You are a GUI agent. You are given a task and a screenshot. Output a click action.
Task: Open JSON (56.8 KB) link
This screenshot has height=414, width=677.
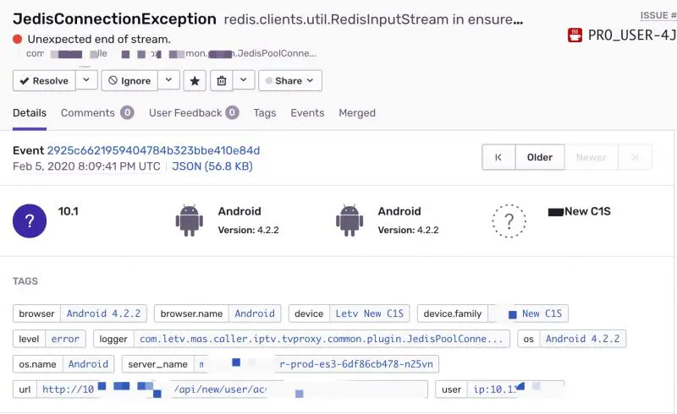tap(212, 166)
